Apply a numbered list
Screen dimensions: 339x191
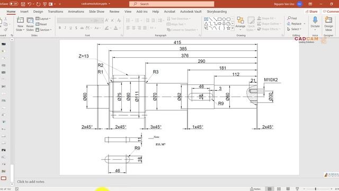click(138, 20)
